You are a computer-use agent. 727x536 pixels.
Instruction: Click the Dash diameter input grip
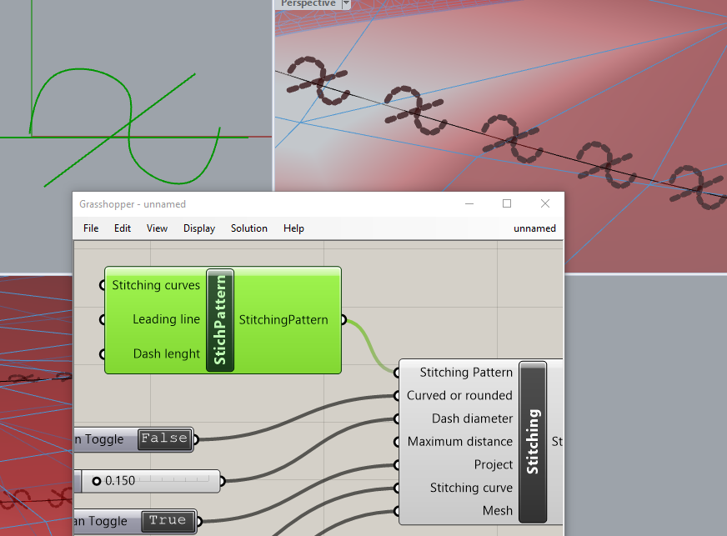(398, 419)
